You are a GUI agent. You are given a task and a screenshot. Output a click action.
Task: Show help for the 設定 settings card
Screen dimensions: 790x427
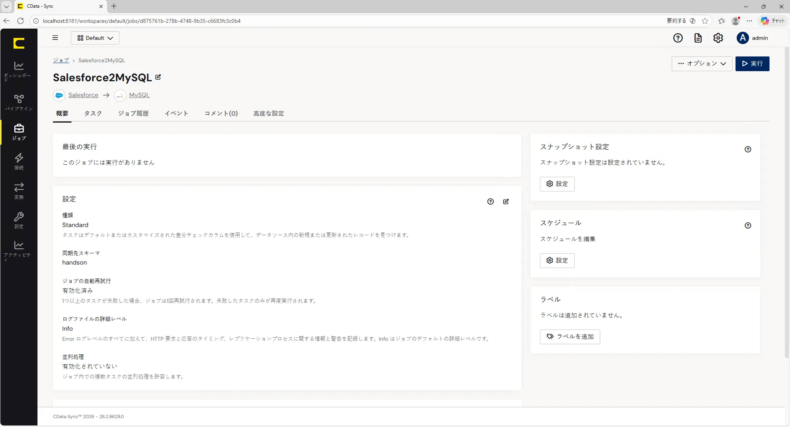(490, 202)
